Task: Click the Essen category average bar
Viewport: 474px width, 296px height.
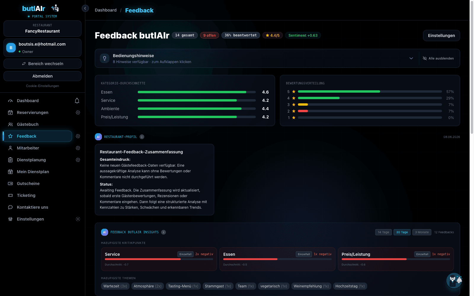Action: coord(197,92)
